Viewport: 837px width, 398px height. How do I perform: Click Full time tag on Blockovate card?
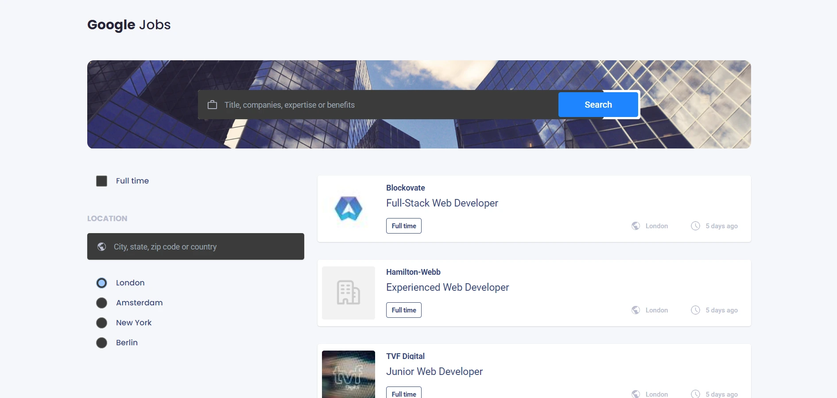click(404, 226)
